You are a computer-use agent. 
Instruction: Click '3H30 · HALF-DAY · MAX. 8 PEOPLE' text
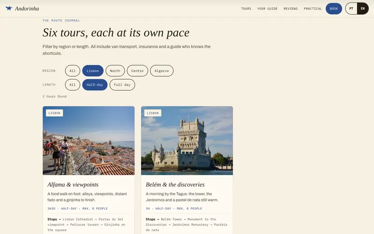tap(77, 208)
